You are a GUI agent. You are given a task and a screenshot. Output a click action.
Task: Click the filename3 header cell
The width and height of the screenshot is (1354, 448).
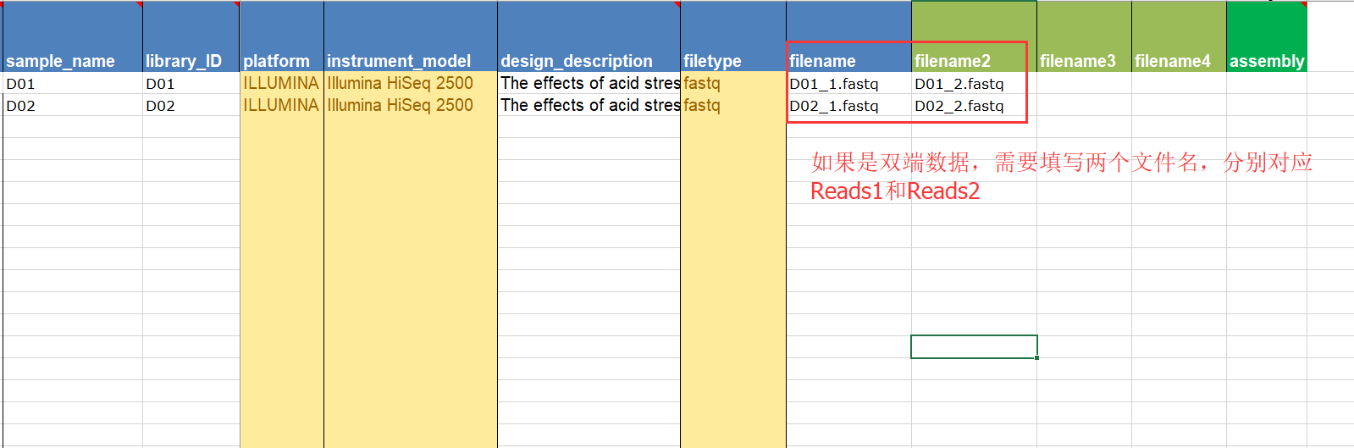click(x=1083, y=60)
